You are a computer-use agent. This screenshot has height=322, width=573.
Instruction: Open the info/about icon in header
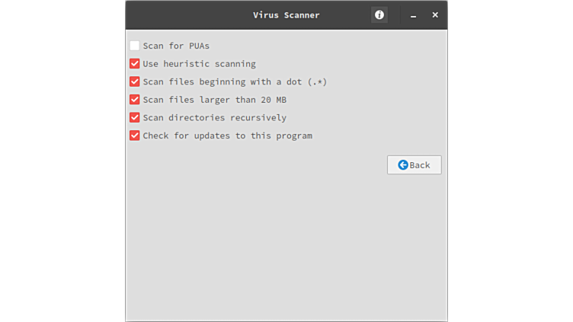(x=379, y=14)
